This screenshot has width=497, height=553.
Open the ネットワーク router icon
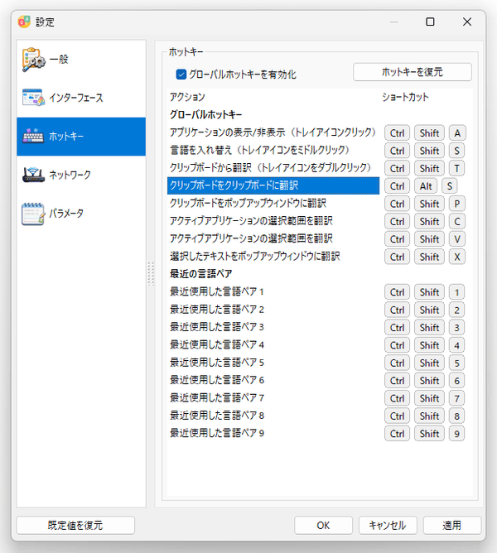tap(33, 175)
